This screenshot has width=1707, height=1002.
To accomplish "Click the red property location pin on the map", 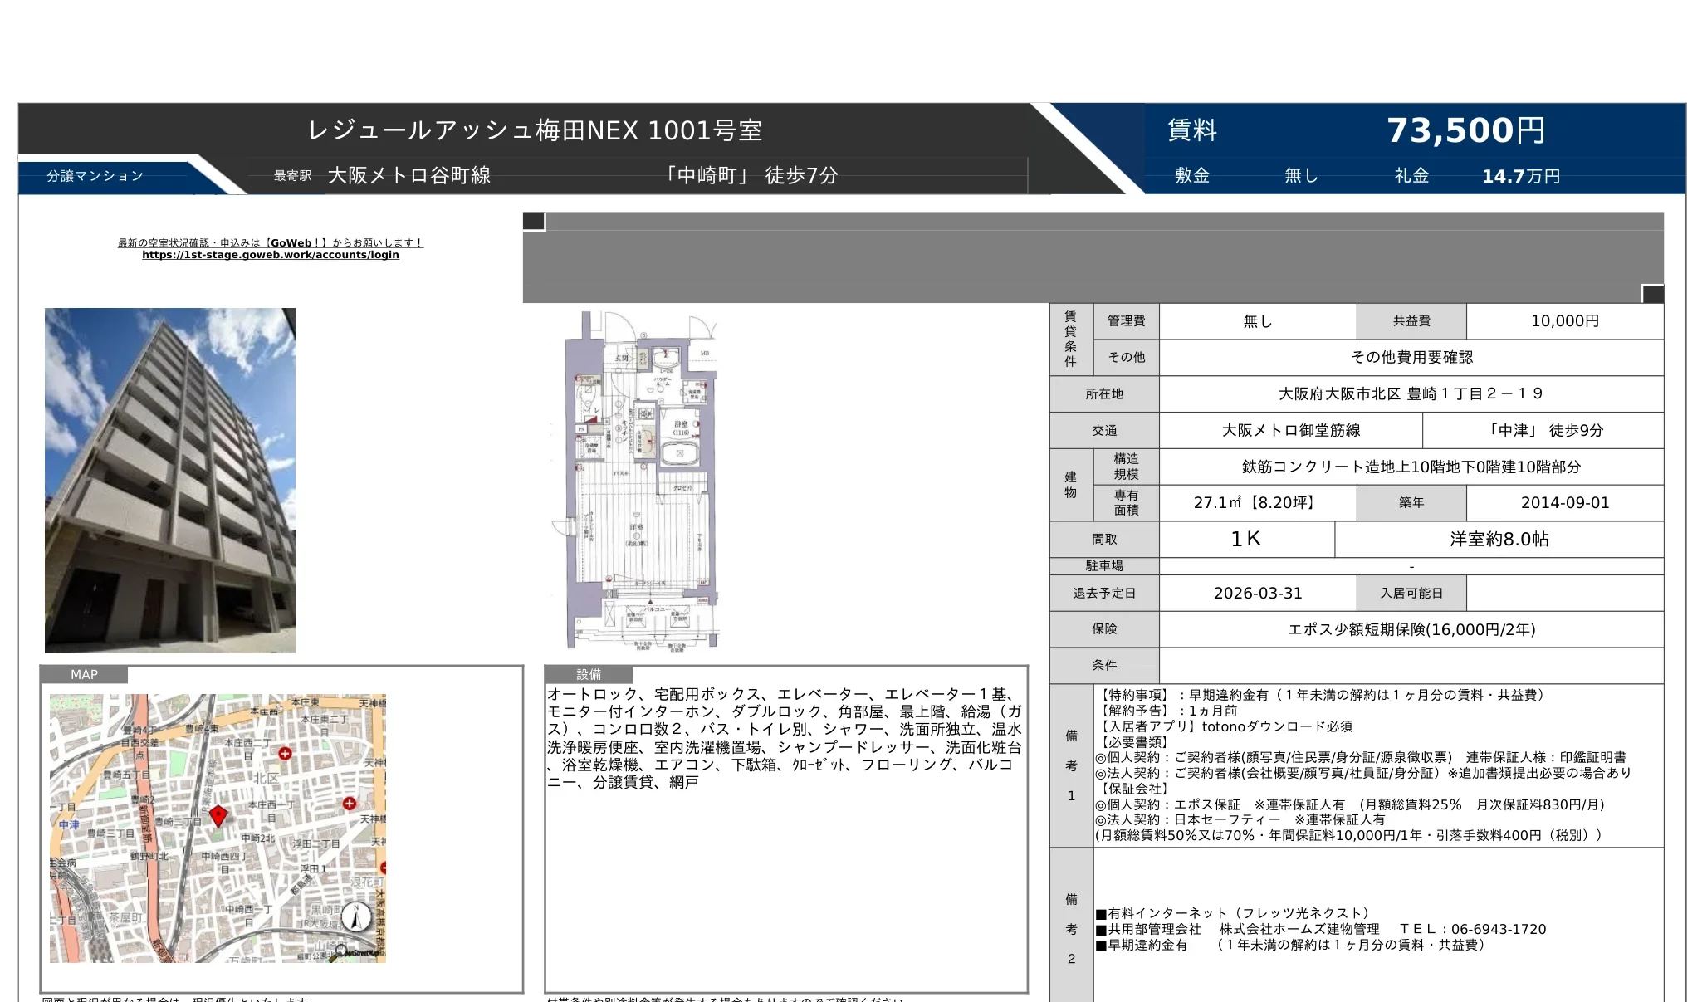I will tap(218, 816).
